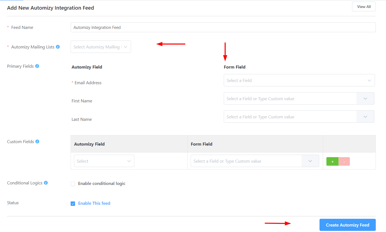Click info icon beside Conditional Logics label
386x232 pixels.
[46, 183]
